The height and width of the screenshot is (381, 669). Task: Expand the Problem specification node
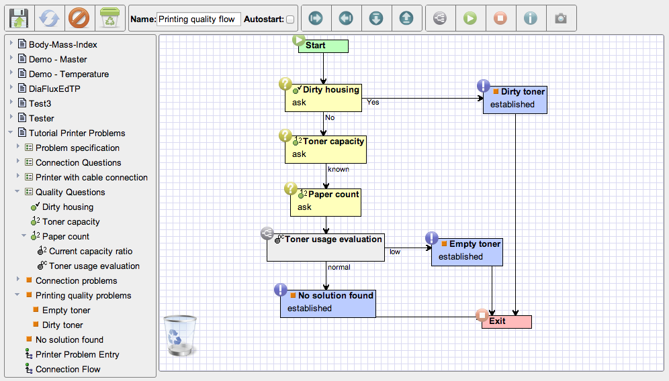(x=18, y=147)
